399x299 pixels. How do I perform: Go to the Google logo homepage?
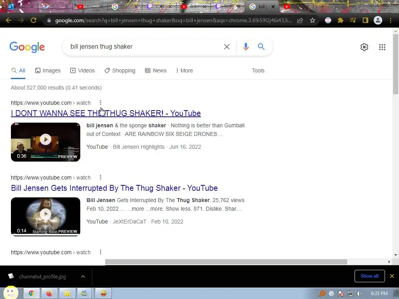point(27,47)
